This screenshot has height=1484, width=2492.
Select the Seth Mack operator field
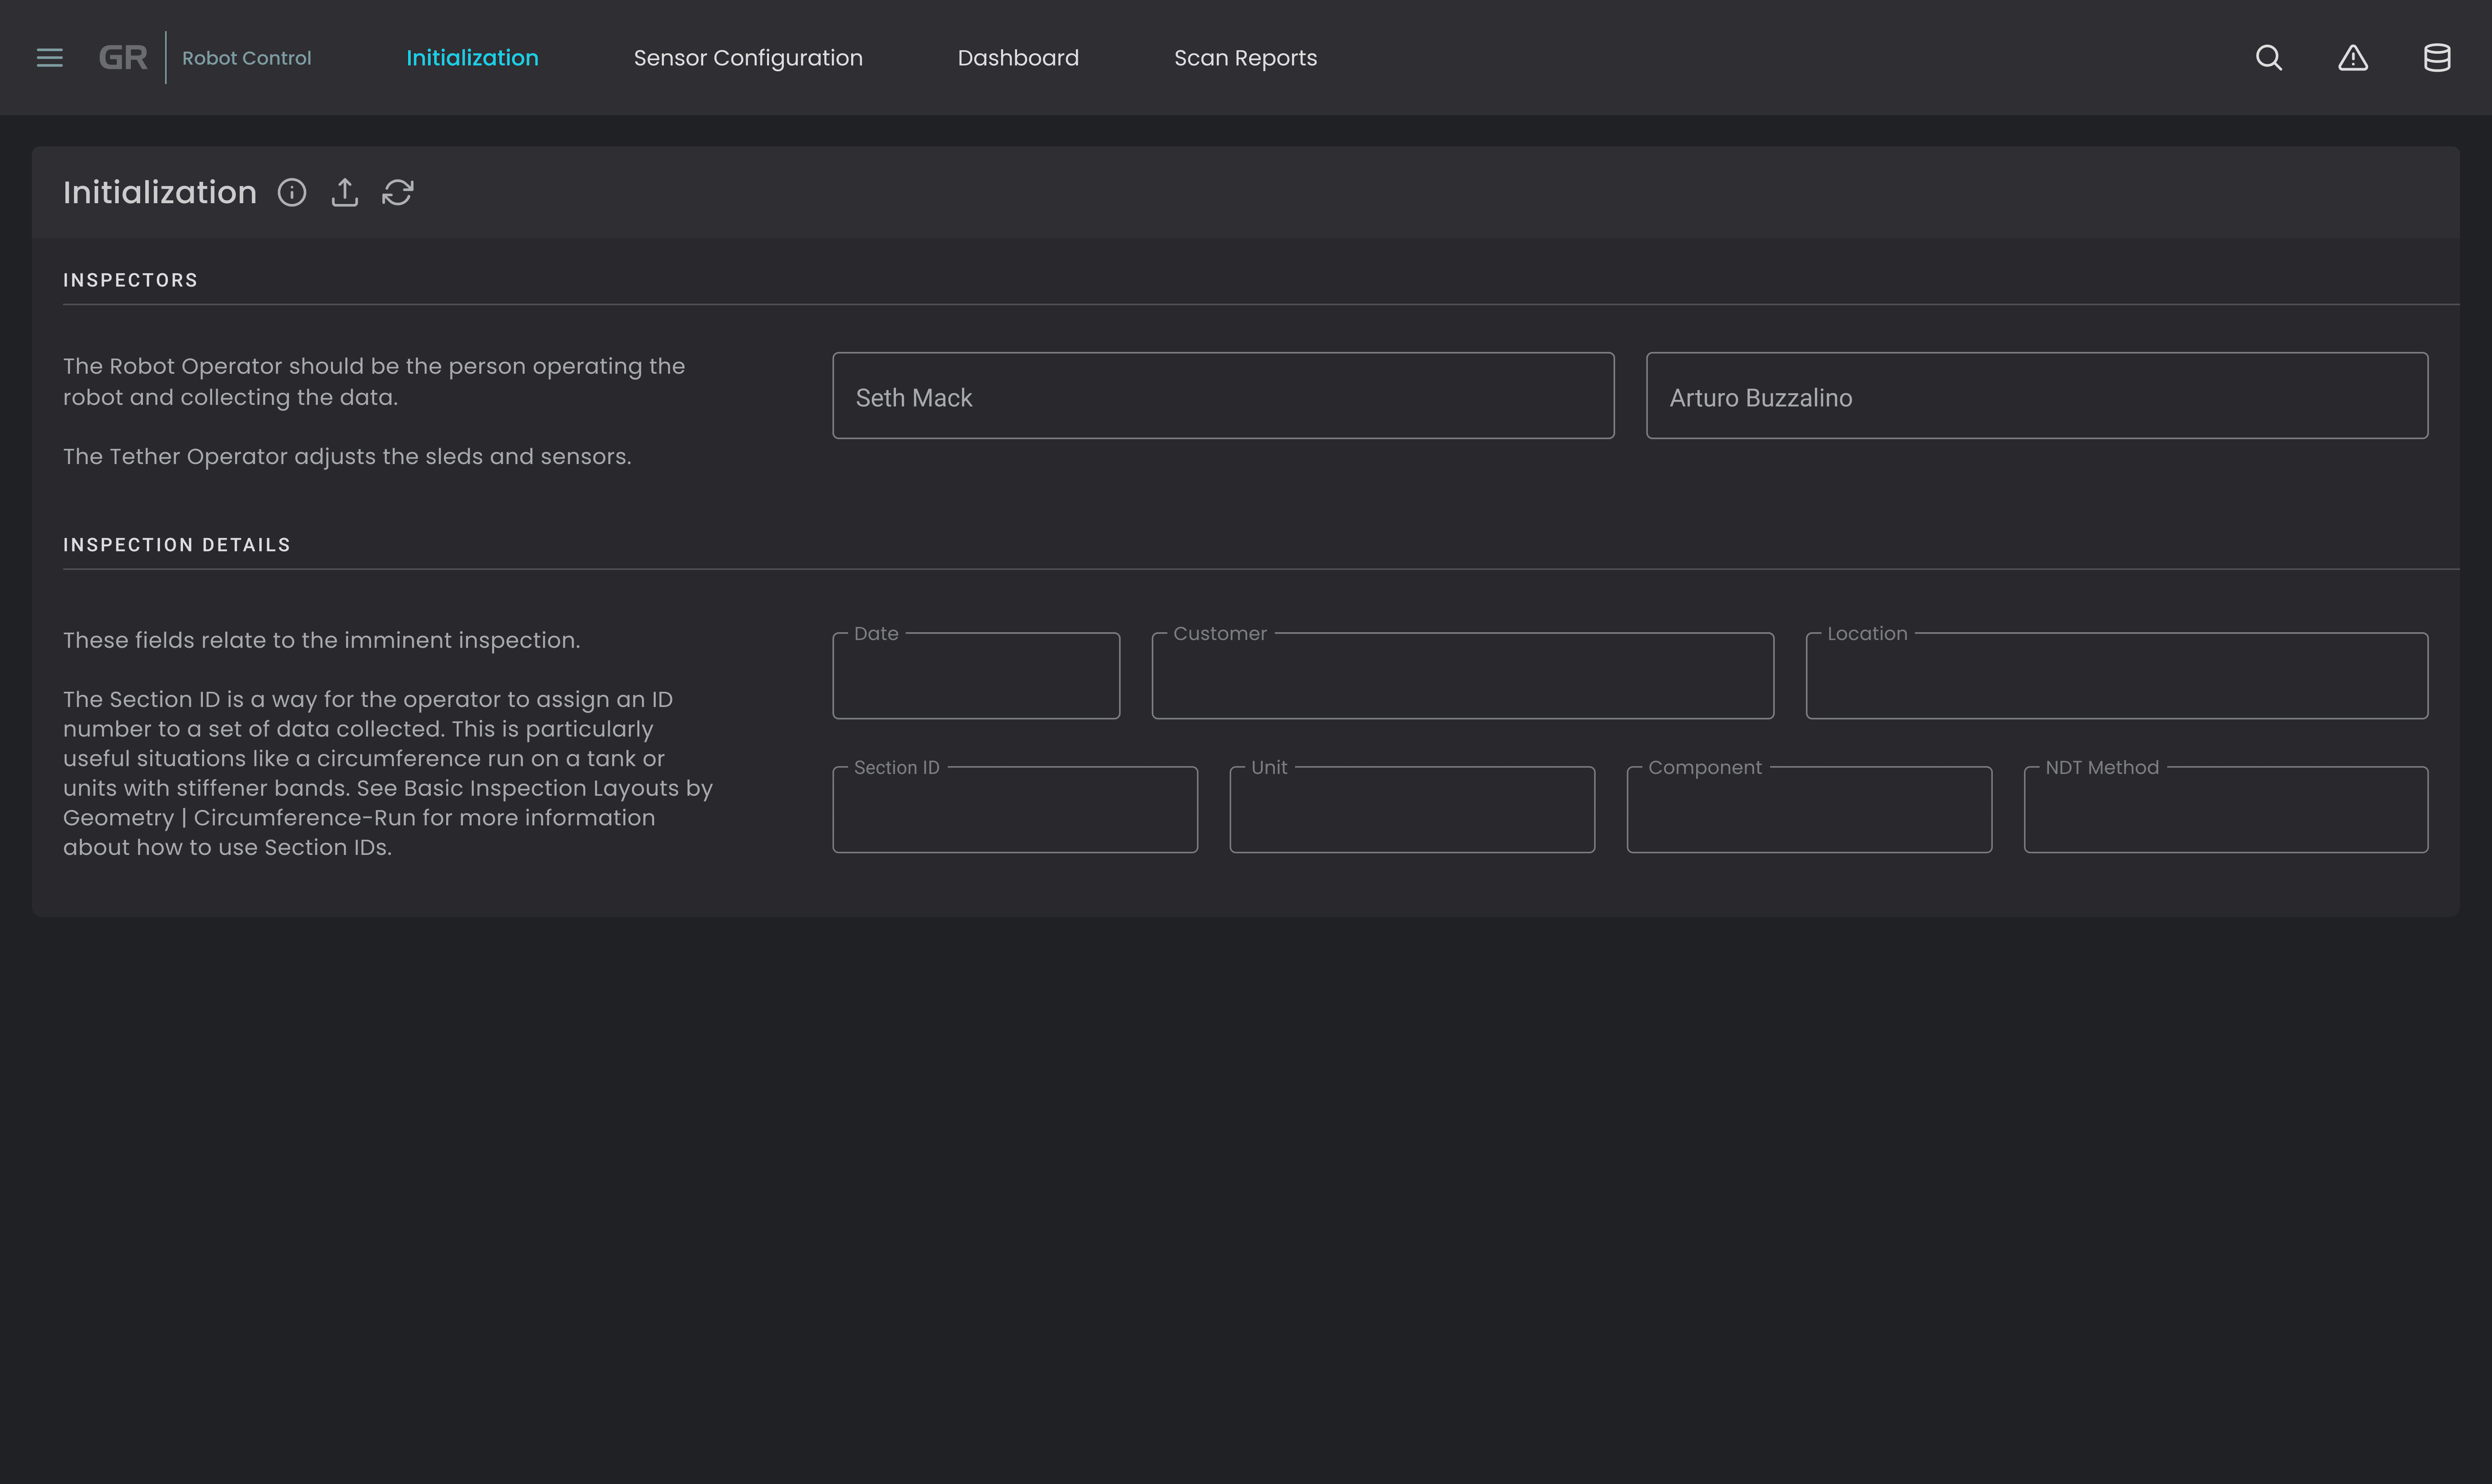click(x=1223, y=396)
